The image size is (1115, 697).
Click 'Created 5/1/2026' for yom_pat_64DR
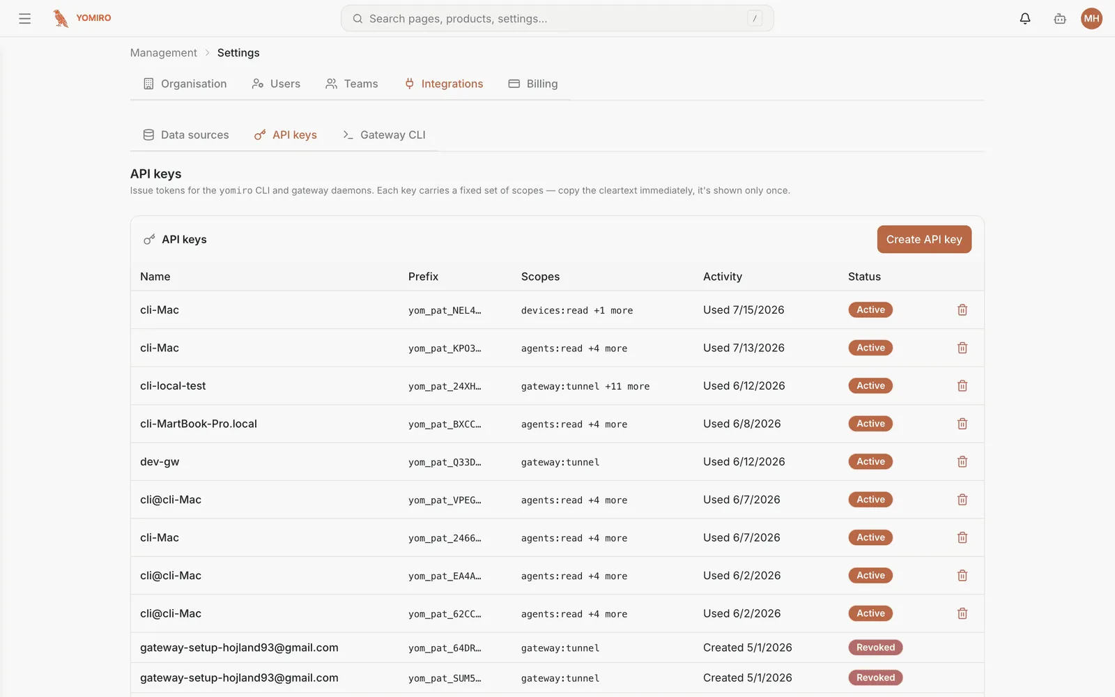(748, 648)
